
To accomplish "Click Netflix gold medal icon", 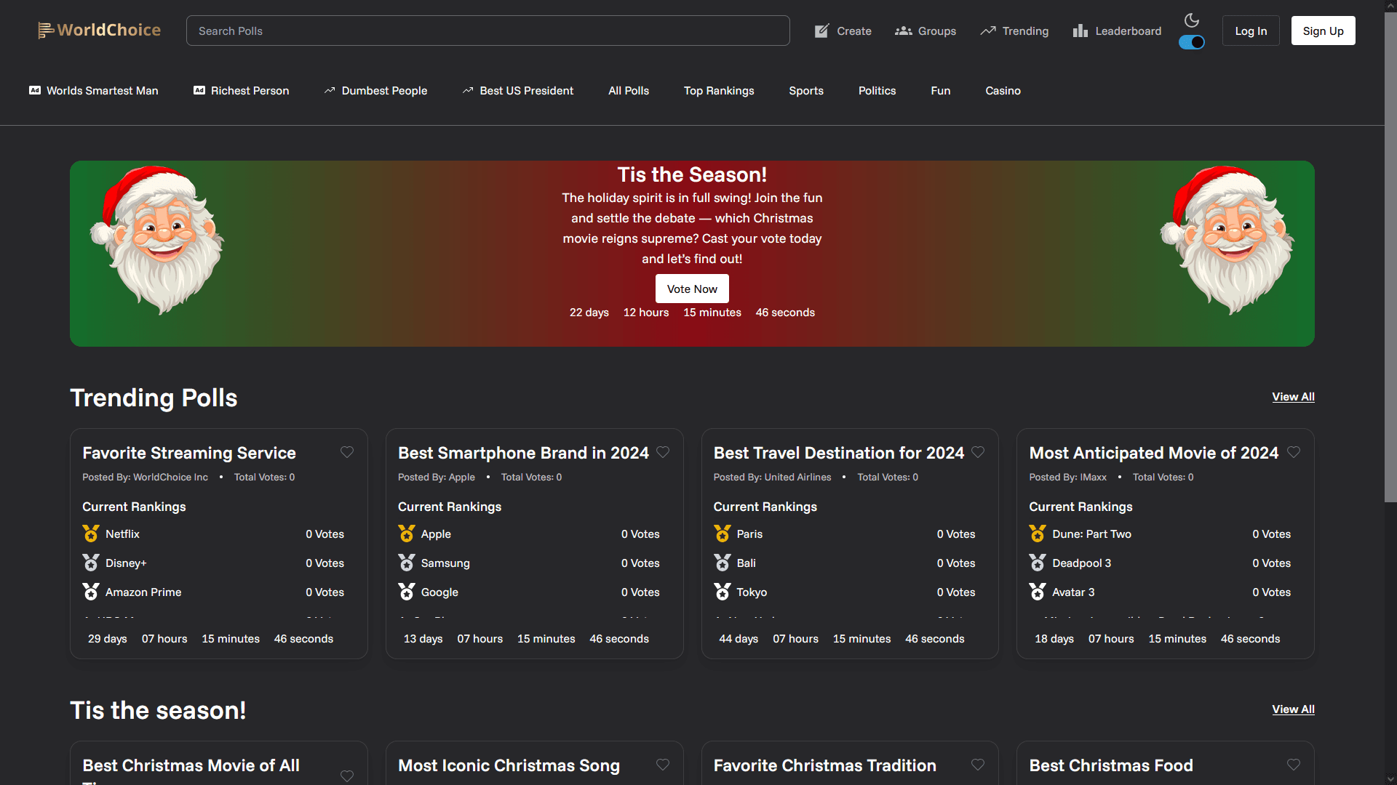I will 91,534.
